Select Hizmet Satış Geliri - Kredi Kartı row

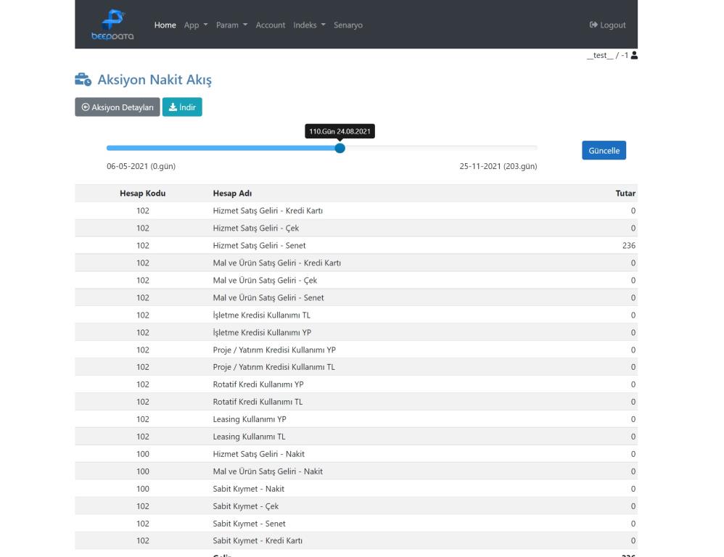tap(356, 211)
